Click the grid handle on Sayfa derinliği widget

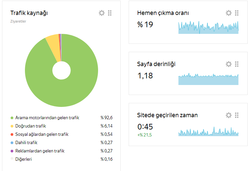(x=237, y=64)
